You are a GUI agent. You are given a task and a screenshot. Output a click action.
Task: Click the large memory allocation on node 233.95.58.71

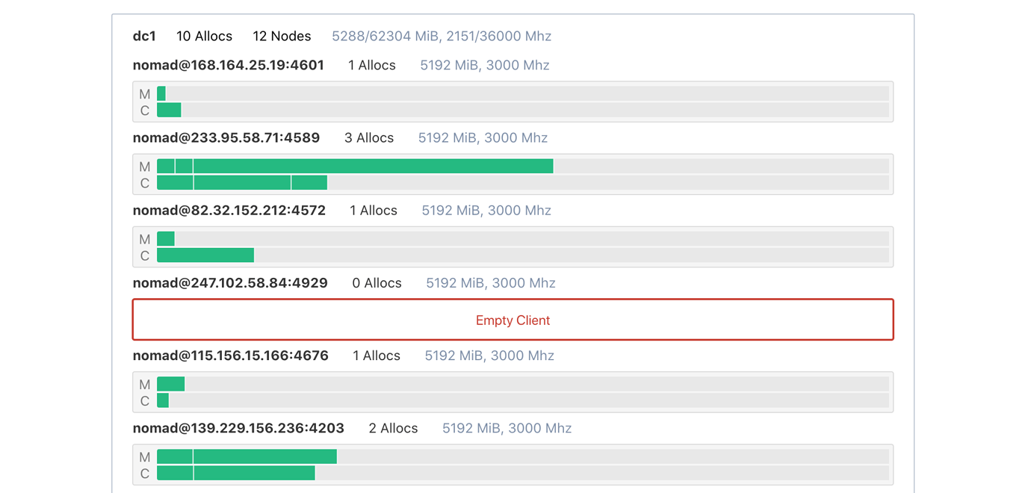click(374, 166)
